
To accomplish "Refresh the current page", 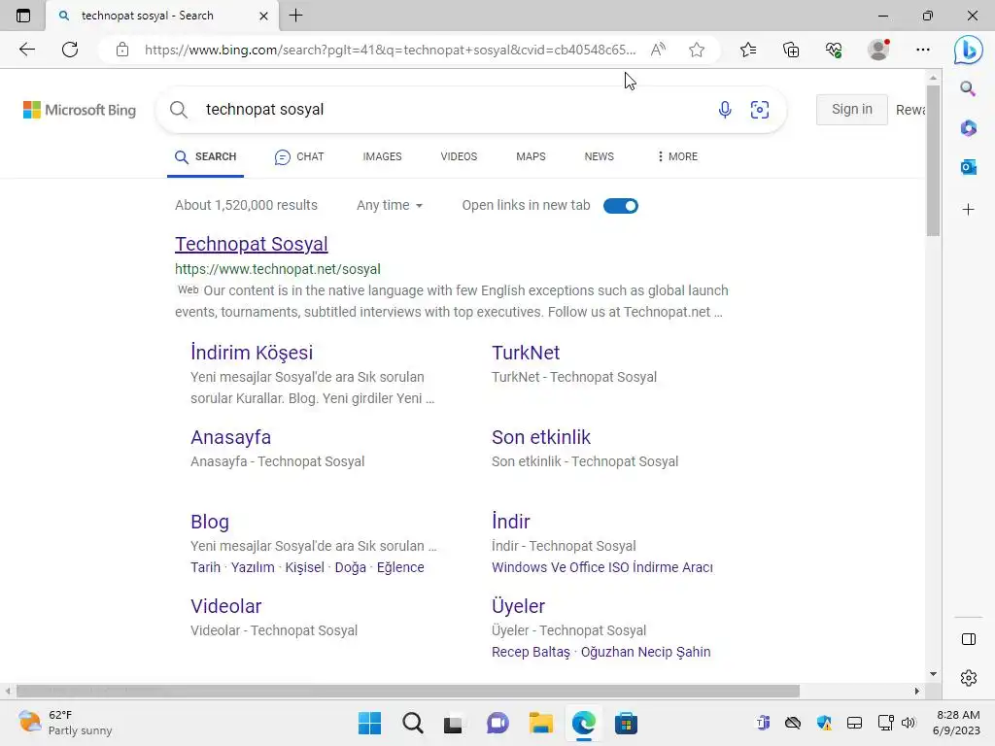I will coord(70,50).
